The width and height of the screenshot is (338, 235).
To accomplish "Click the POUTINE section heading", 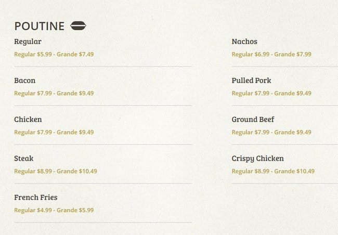I will (40, 26).
